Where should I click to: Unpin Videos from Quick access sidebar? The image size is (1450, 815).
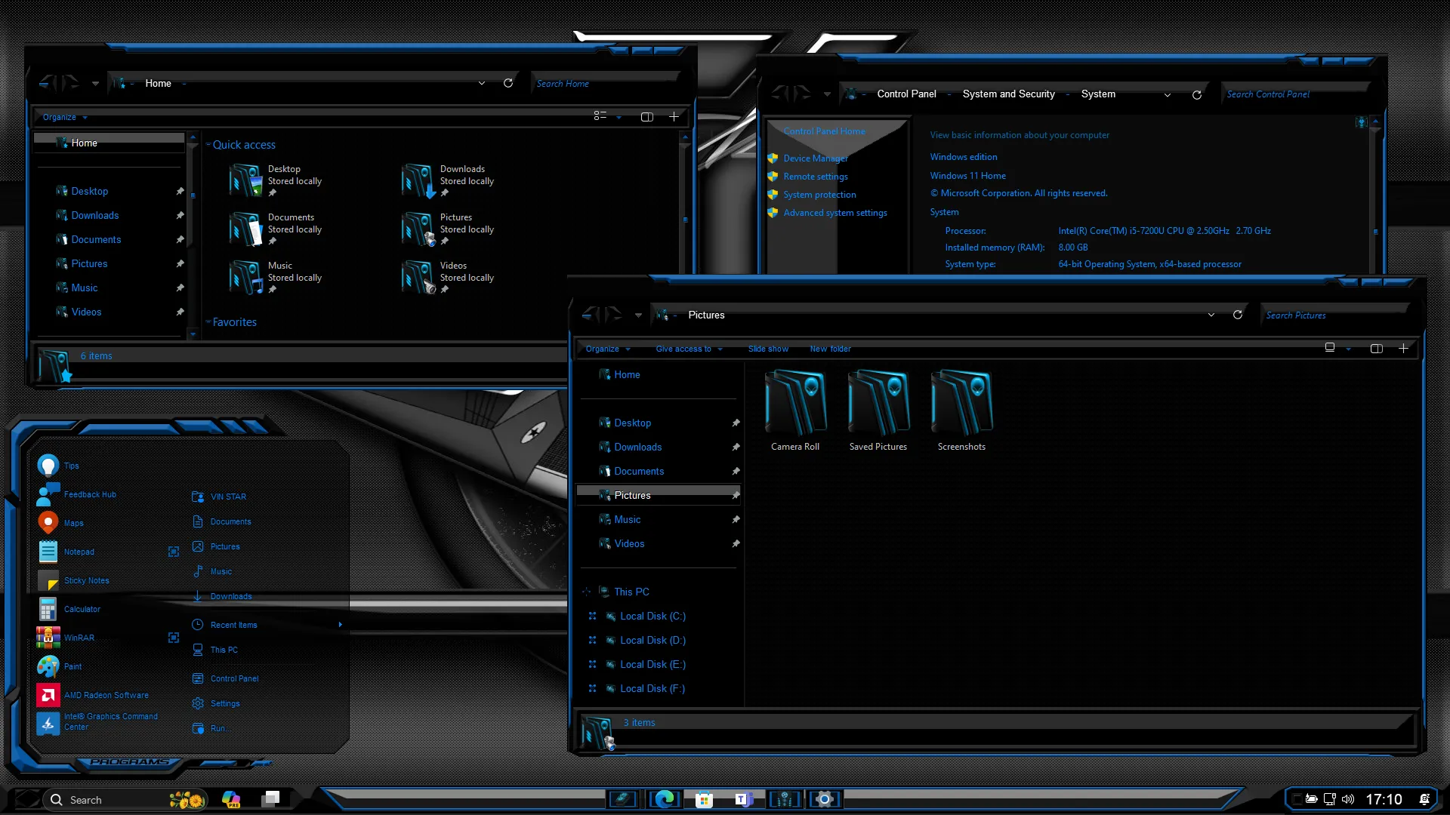[x=180, y=312]
